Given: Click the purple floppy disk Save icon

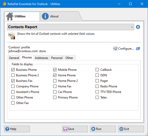Looking at the screenshot, I should 65,129.
